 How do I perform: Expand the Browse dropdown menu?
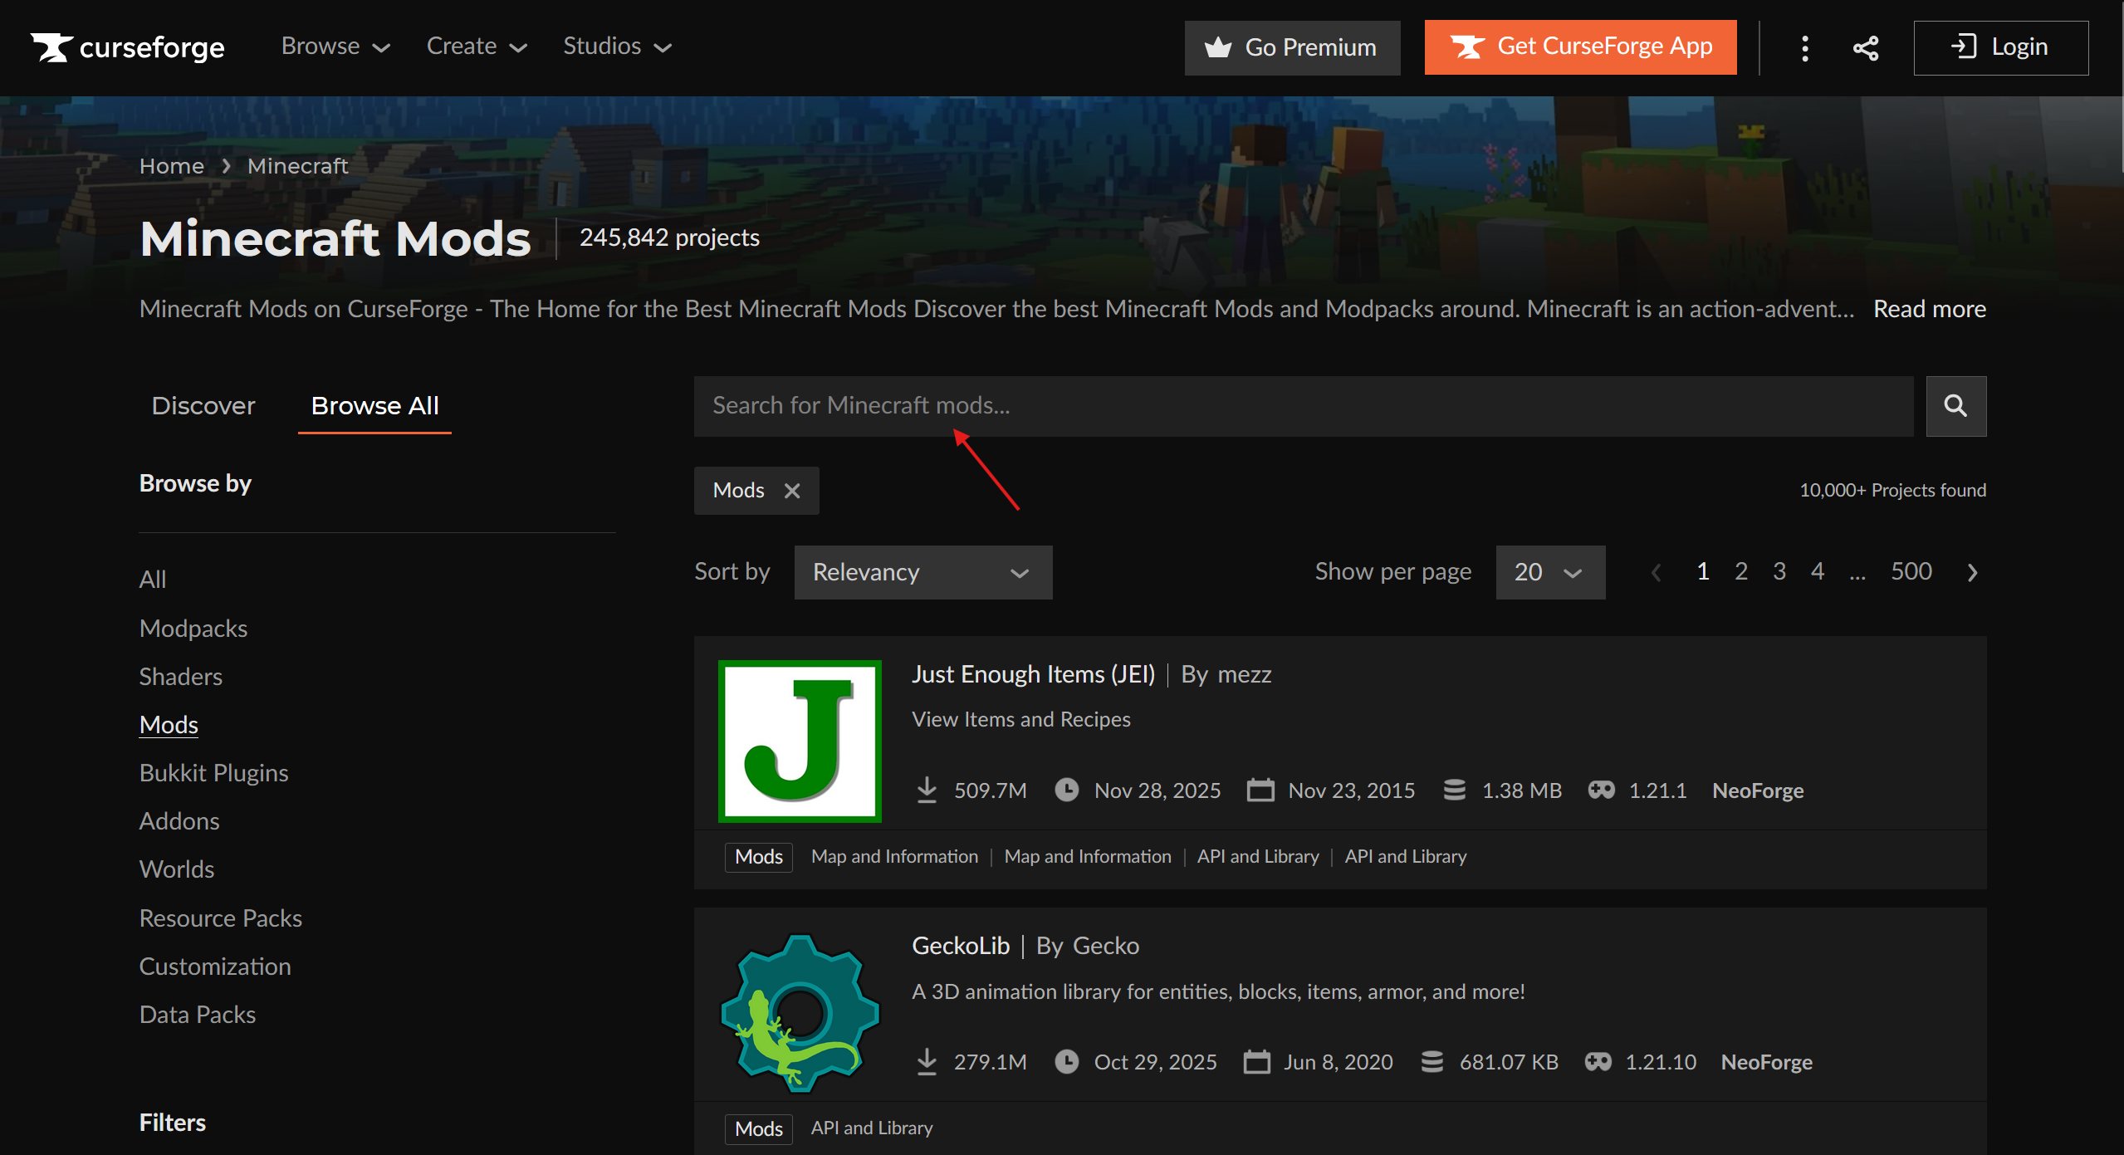pyautogui.click(x=335, y=46)
